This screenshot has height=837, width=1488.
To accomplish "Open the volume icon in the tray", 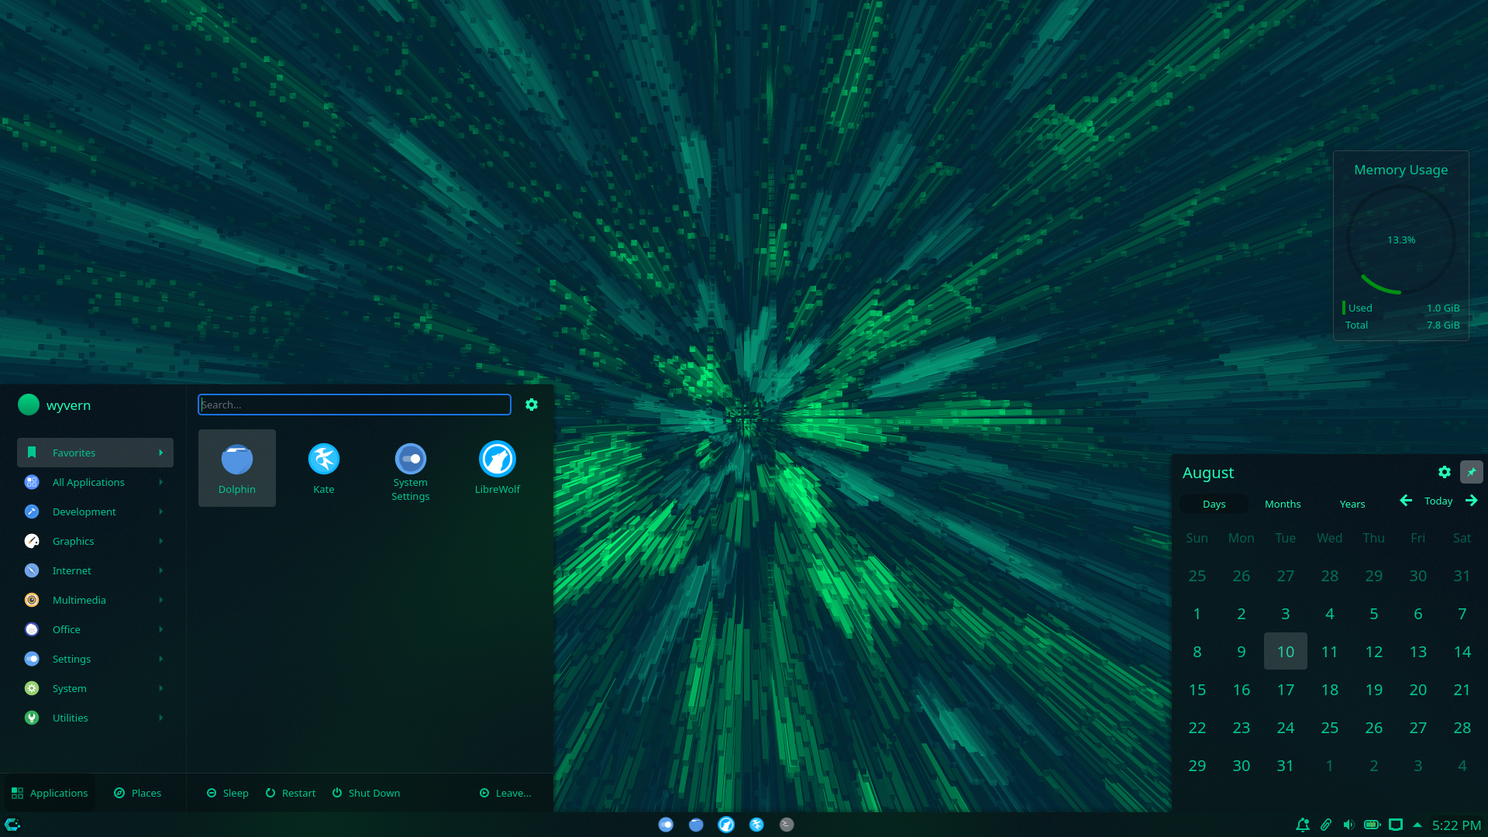I will coord(1349,825).
